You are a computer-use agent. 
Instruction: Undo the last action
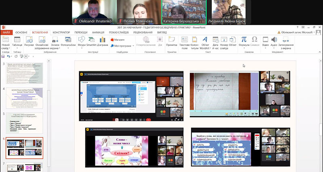click(x=8, y=56)
